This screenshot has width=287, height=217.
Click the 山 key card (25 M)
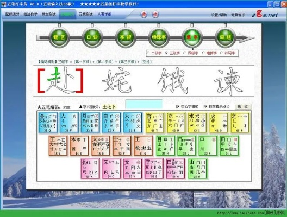coord(197,169)
